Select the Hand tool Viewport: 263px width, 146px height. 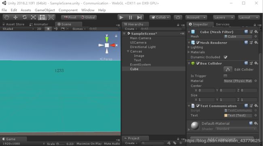(6, 17)
